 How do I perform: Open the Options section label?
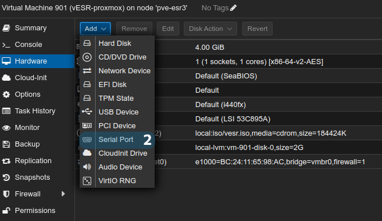coord(27,94)
